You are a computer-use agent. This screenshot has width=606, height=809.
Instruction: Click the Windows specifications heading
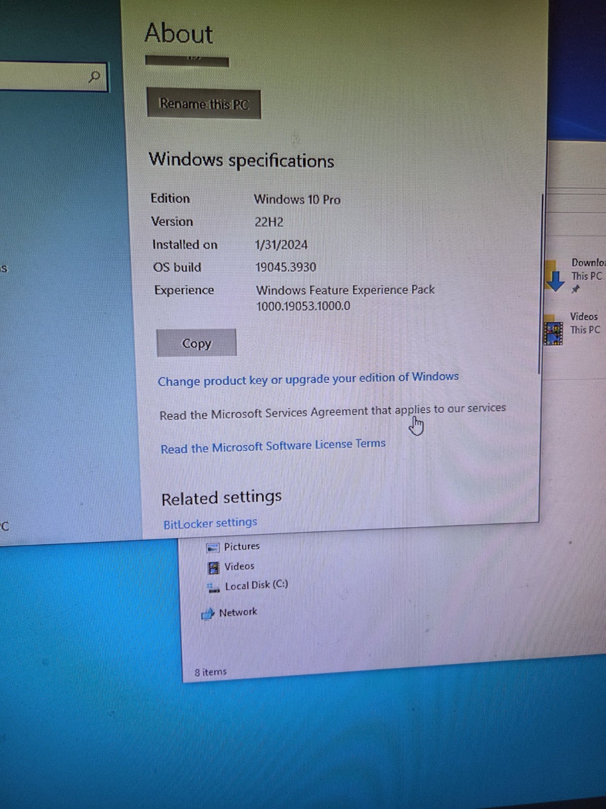click(241, 160)
